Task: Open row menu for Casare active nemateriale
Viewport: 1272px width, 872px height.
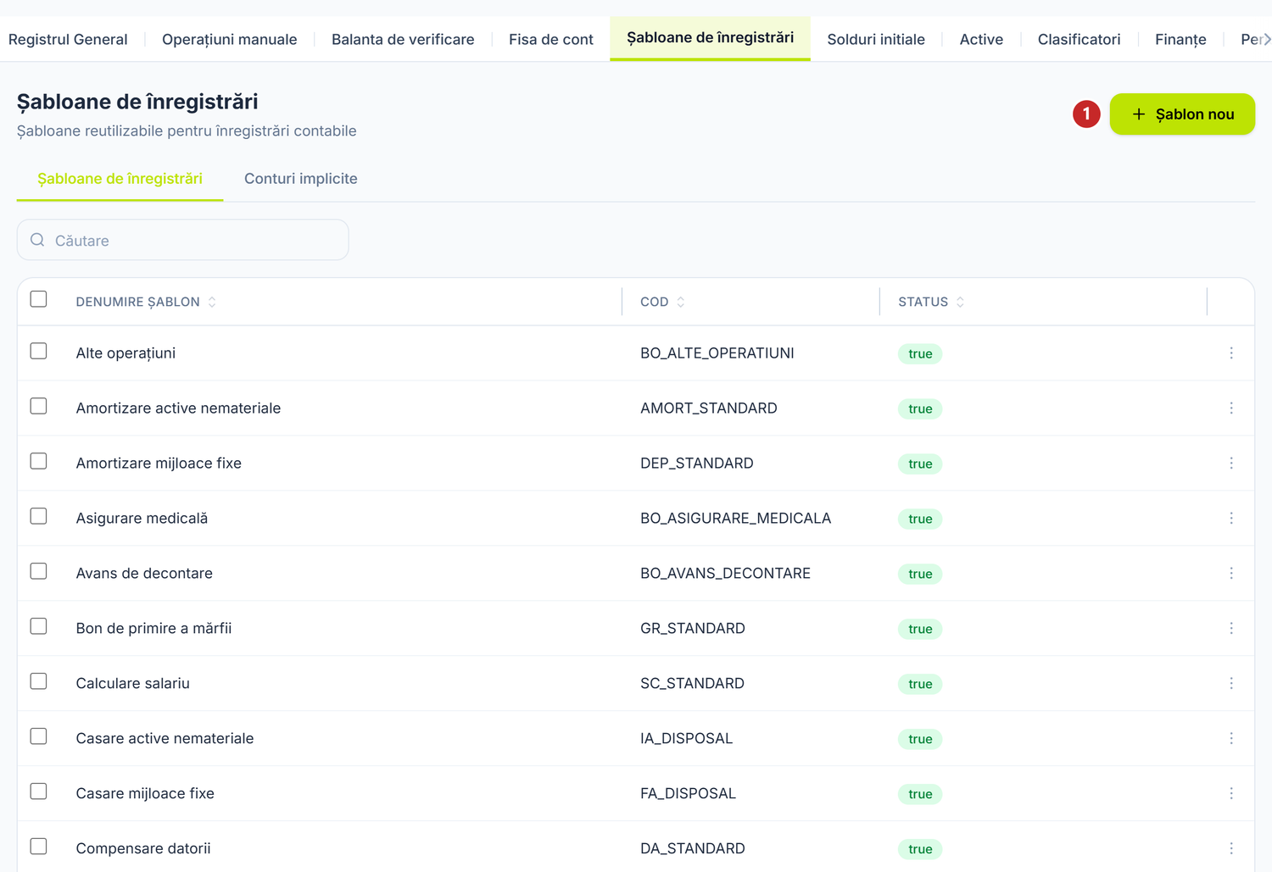Action: click(1231, 739)
